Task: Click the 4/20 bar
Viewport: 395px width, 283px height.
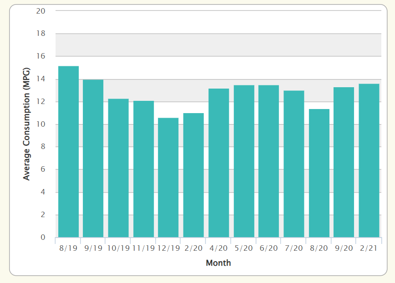Action: click(219, 163)
